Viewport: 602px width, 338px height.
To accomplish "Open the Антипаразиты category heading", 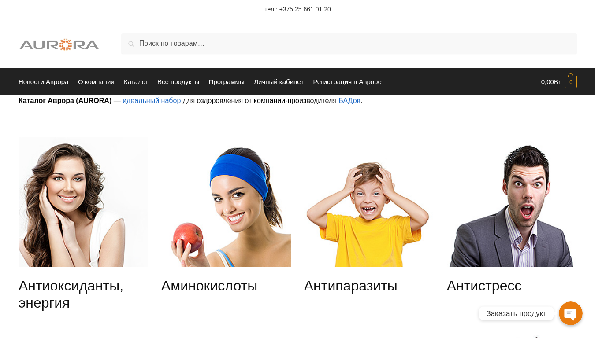I will [x=350, y=286].
